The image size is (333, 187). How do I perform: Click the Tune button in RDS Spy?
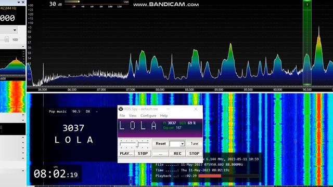pyautogui.click(x=194, y=143)
